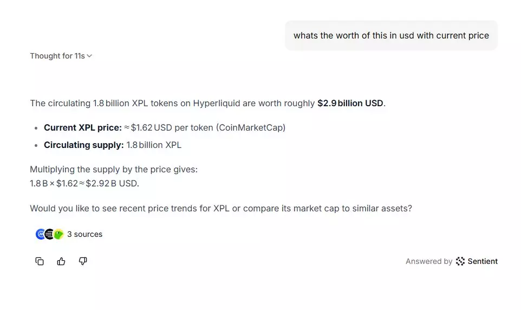
Task: Expand the Thought for 11s chevron
Action: tap(89, 56)
